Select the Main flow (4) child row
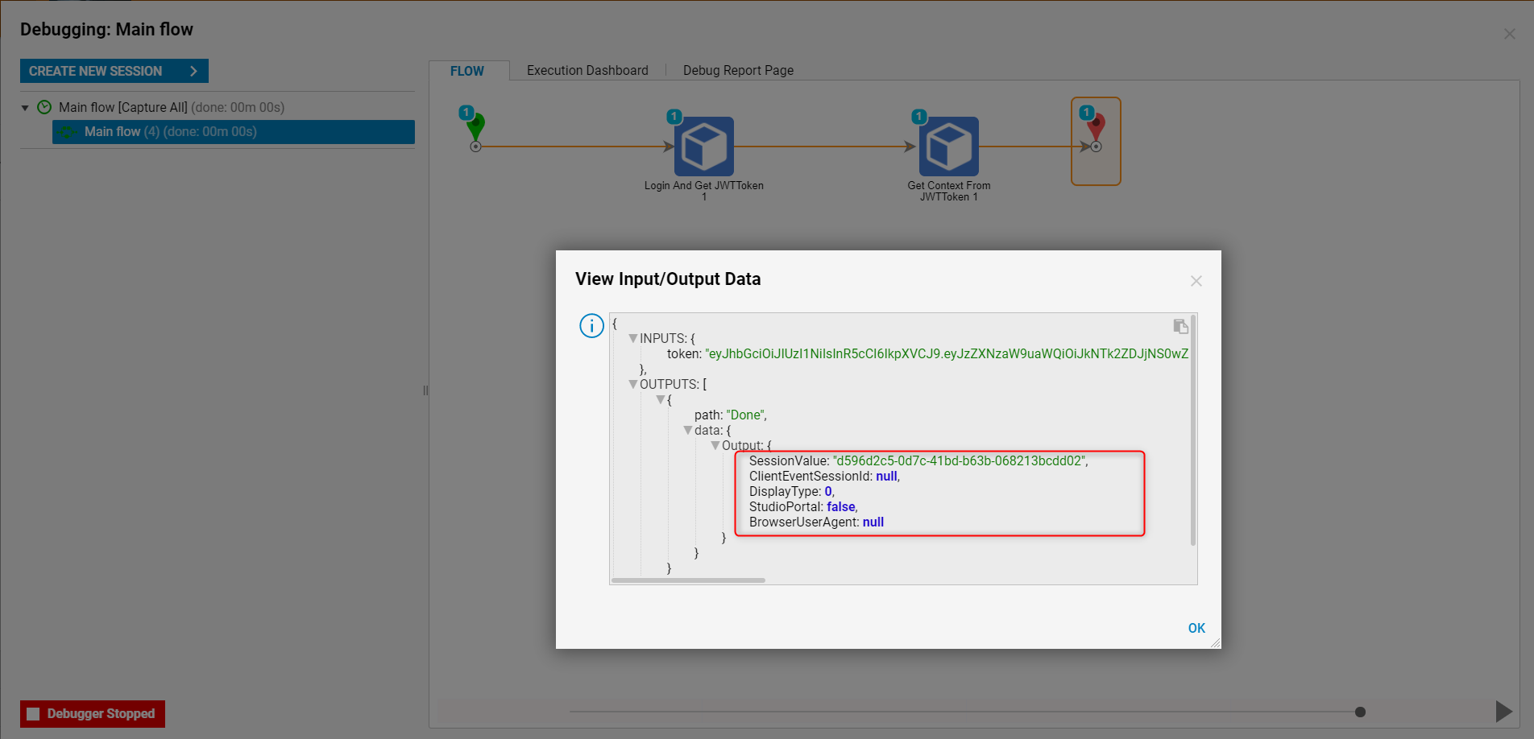 [x=234, y=132]
